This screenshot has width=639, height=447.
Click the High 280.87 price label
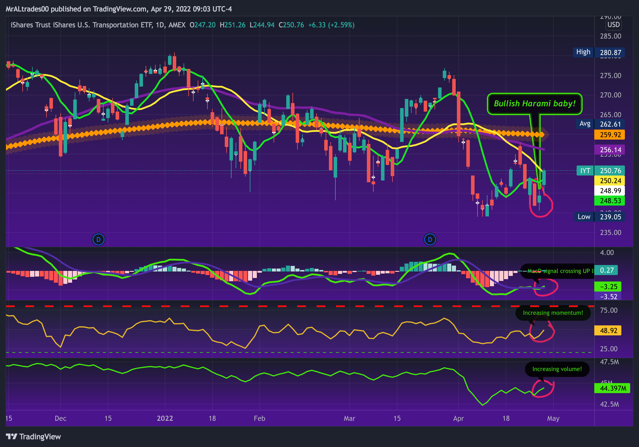pyautogui.click(x=598, y=52)
